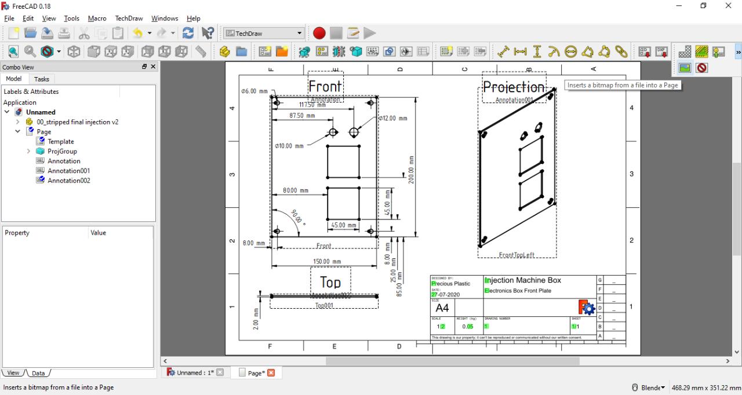Select the horizontal dimension tool
Image resolution: width=742 pixels, height=395 pixels.
pos(520,52)
